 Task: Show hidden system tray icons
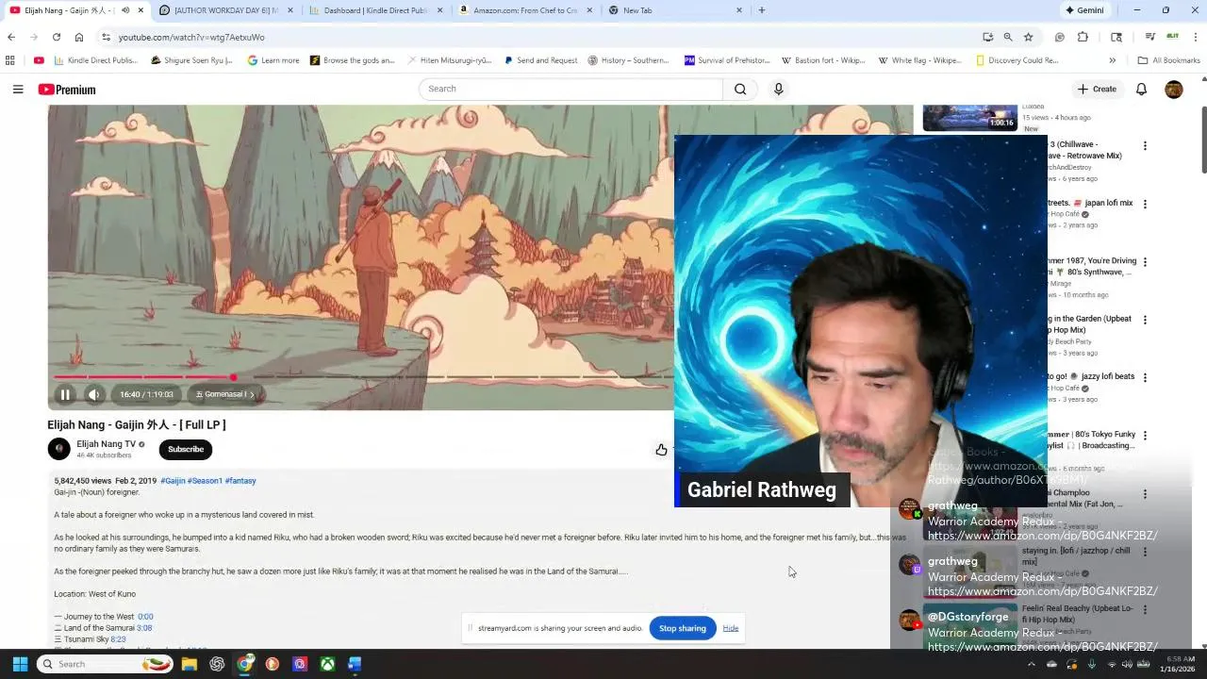pyautogui.click(x=1031, y=664)
